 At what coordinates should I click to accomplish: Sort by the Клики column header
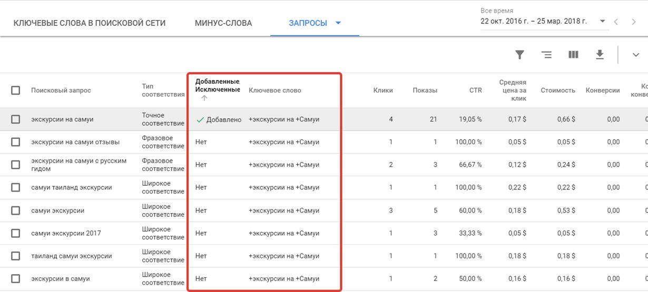pos(382,90)
